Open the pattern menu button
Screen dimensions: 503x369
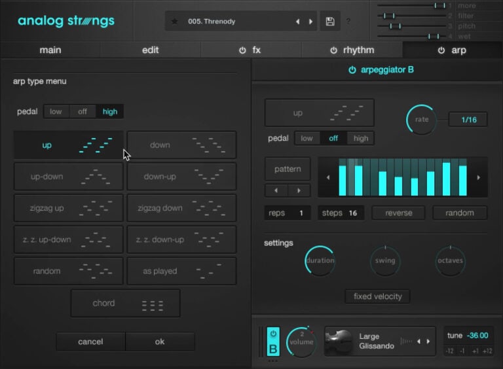(x=288, y=169)
